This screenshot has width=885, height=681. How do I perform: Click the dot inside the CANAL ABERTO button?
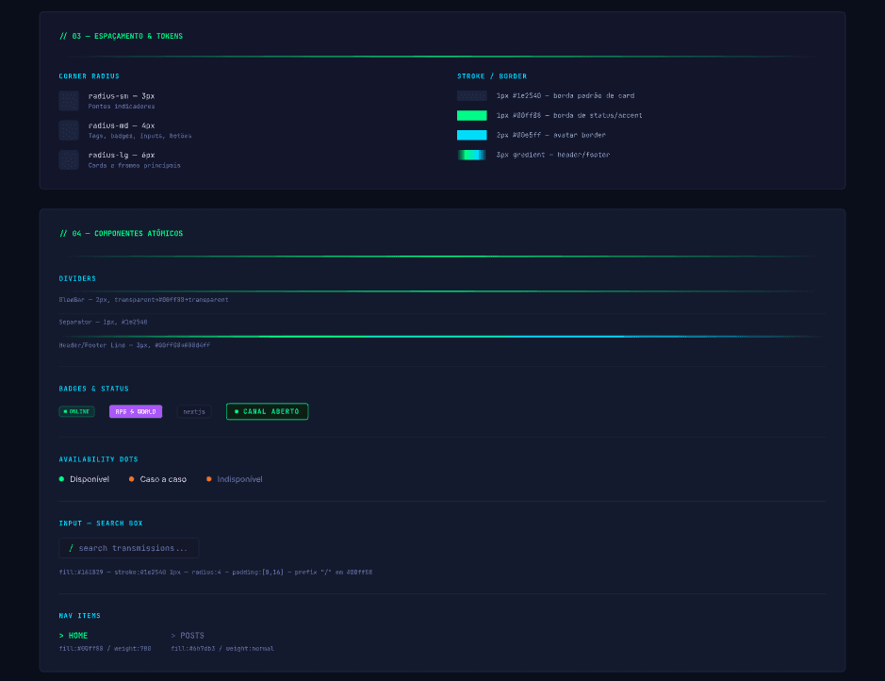click(237, 411)
